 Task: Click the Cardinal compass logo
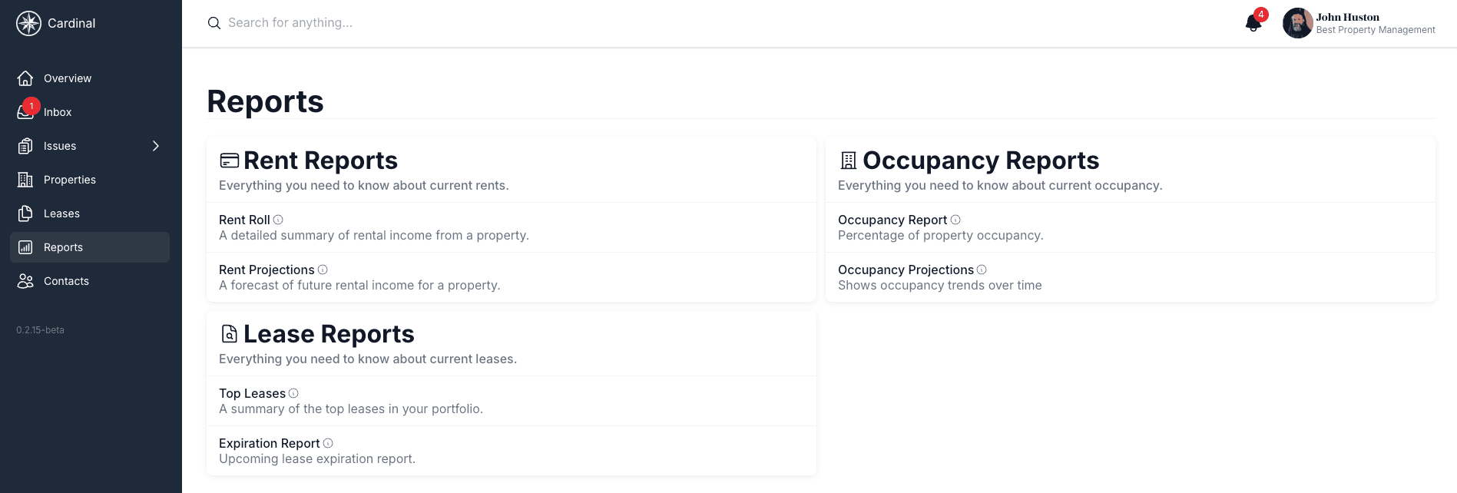pyautogui.click(x=28, y=23)
